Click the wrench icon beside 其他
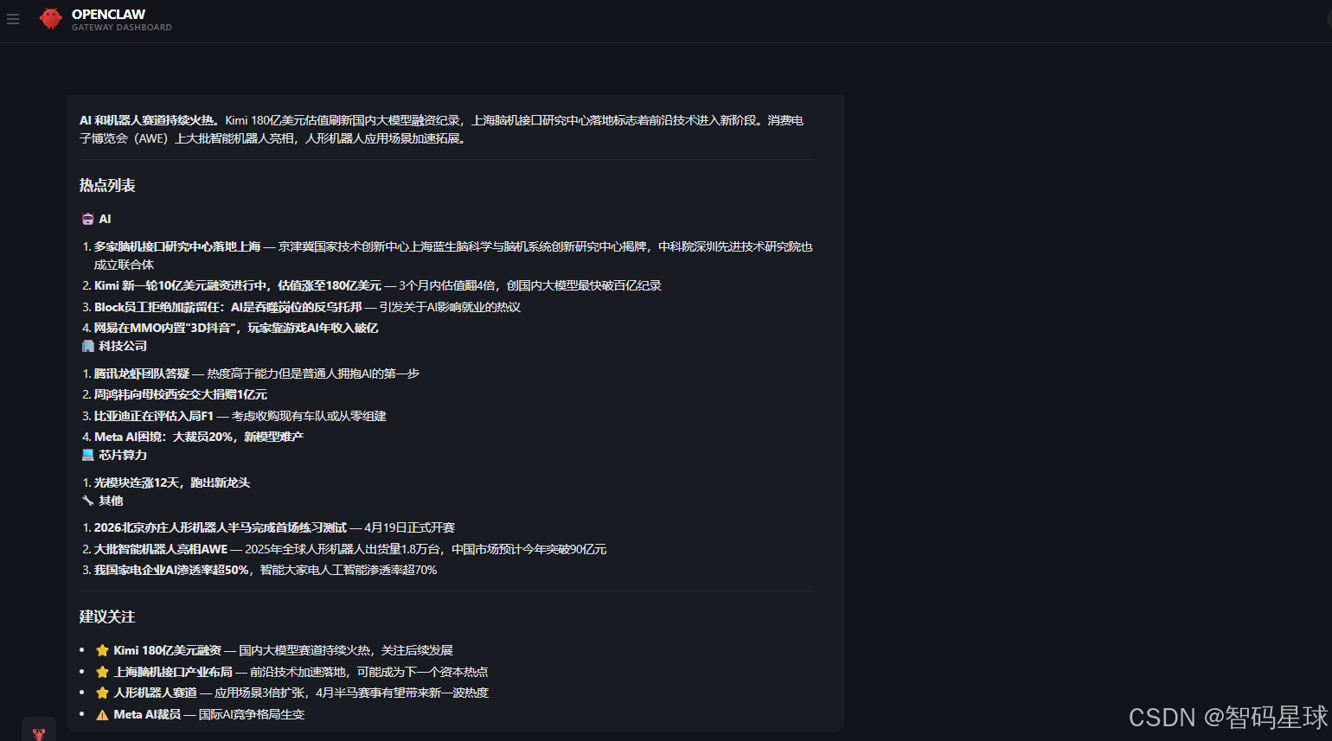Screen dimensions: 1332x741 (x=87, y=500)
